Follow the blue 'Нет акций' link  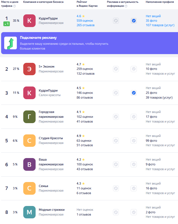click(153, 16)
